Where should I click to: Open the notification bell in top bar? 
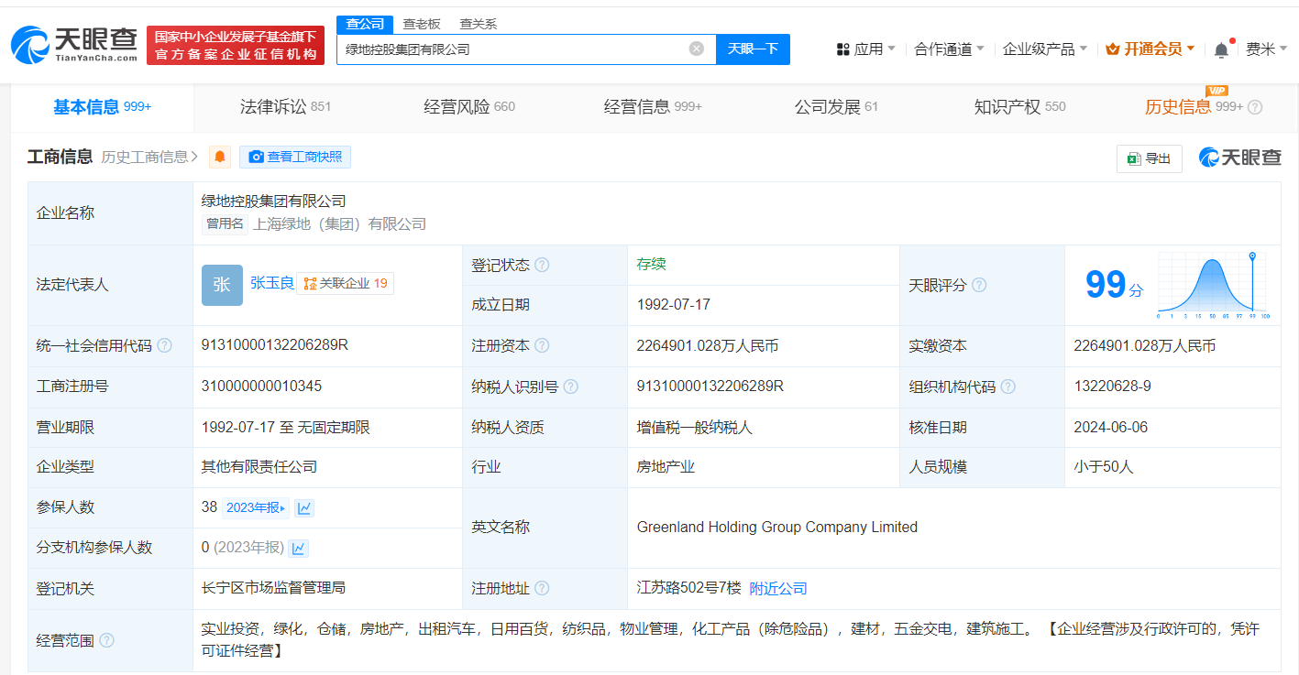click(1221, 49)
